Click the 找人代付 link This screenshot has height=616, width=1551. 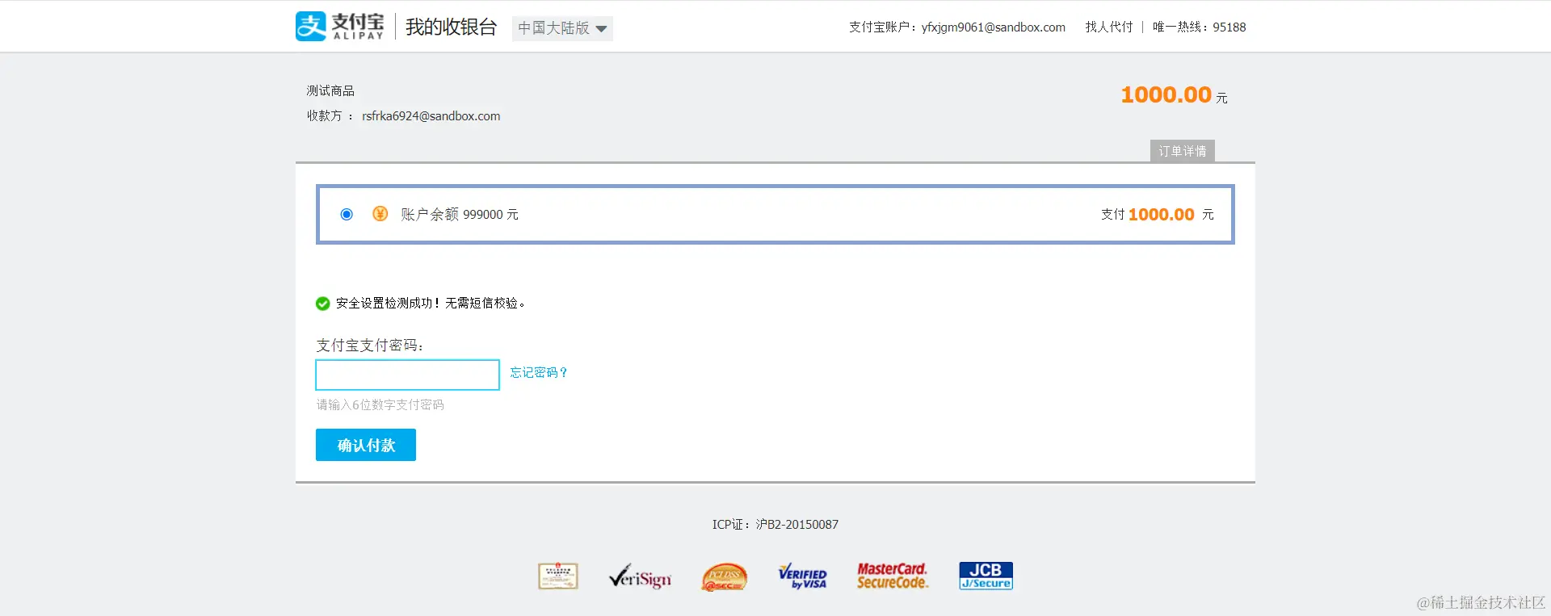coord(1109,27)
